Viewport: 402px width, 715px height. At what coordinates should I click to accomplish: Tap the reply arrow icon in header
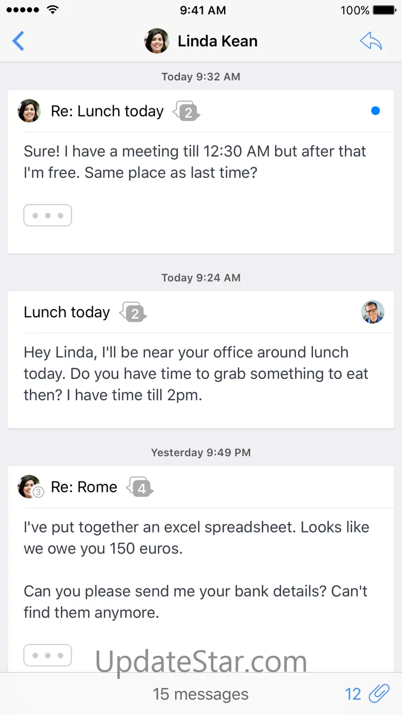pos(371,41)
